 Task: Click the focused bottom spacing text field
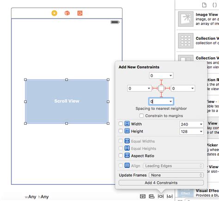click(161, 101)
